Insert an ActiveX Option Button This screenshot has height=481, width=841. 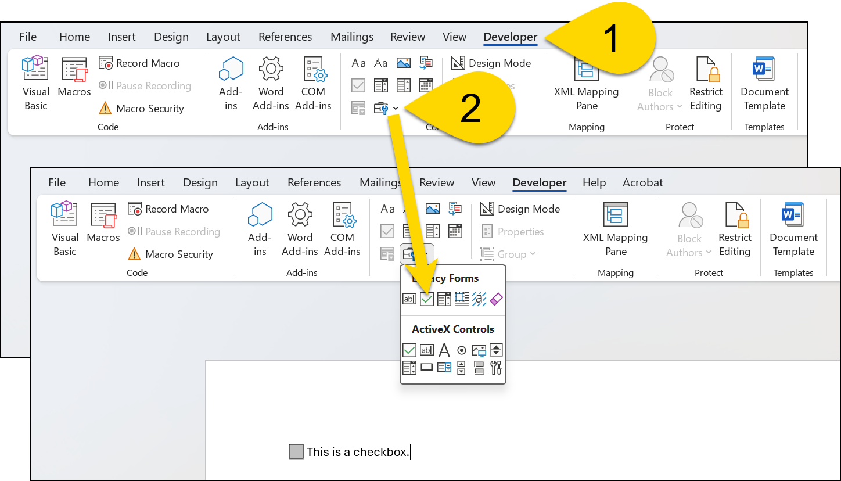[461, 350]
